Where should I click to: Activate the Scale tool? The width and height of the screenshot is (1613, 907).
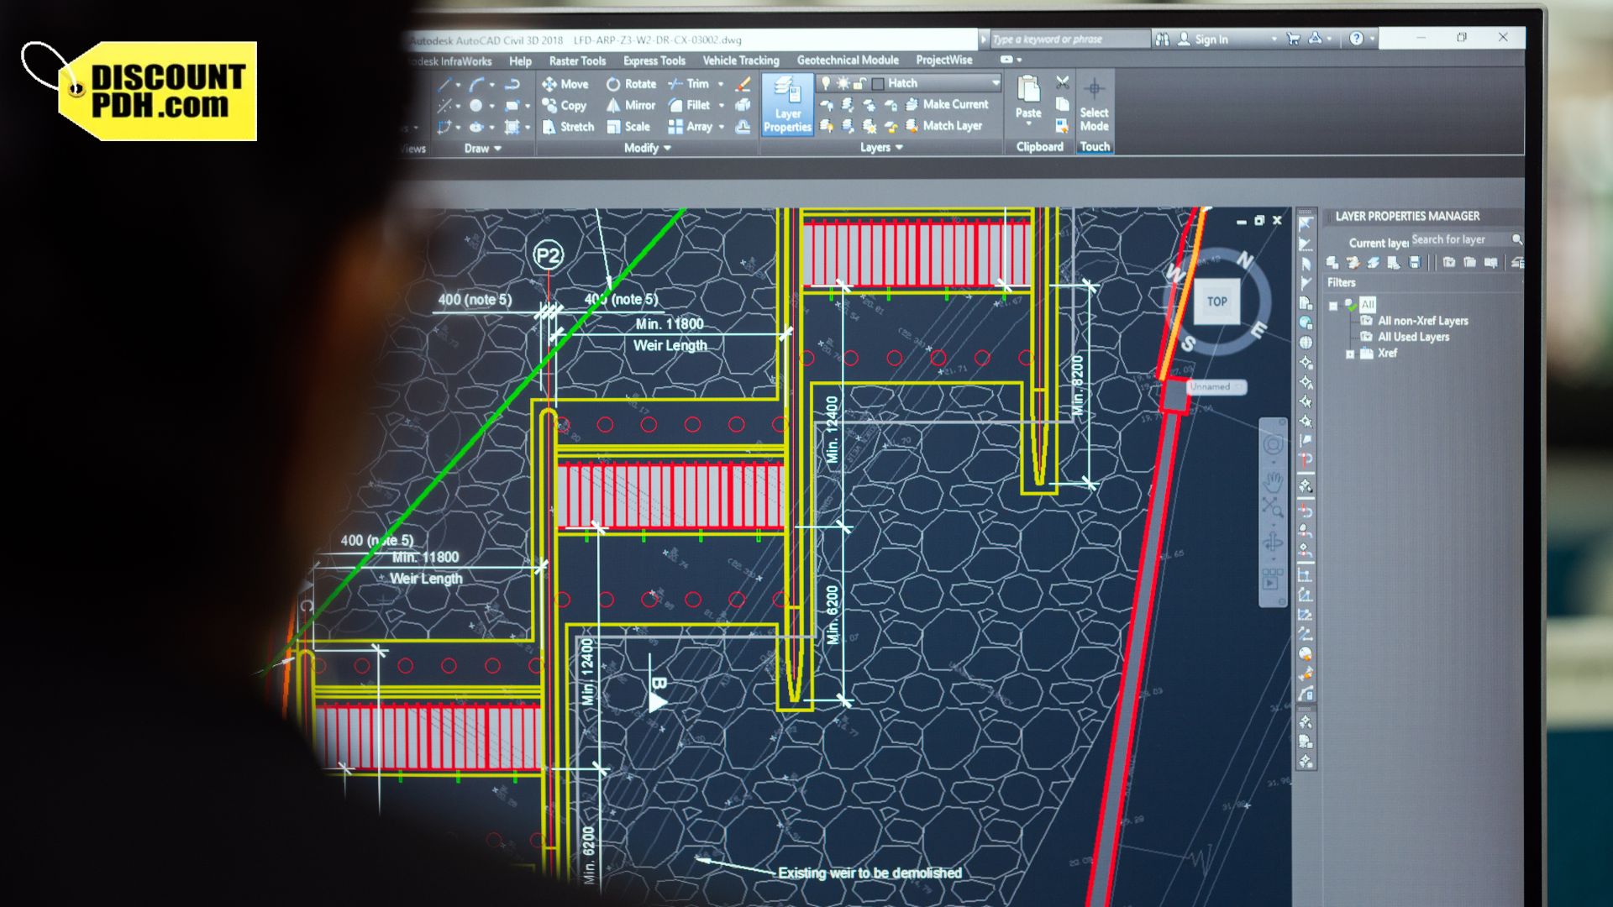coord(628,127)
